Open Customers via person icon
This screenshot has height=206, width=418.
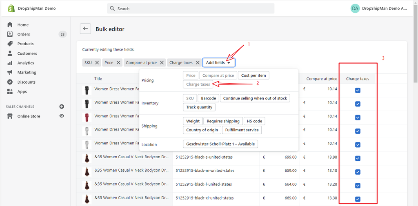pyautogui.click(x=10, y=53)
